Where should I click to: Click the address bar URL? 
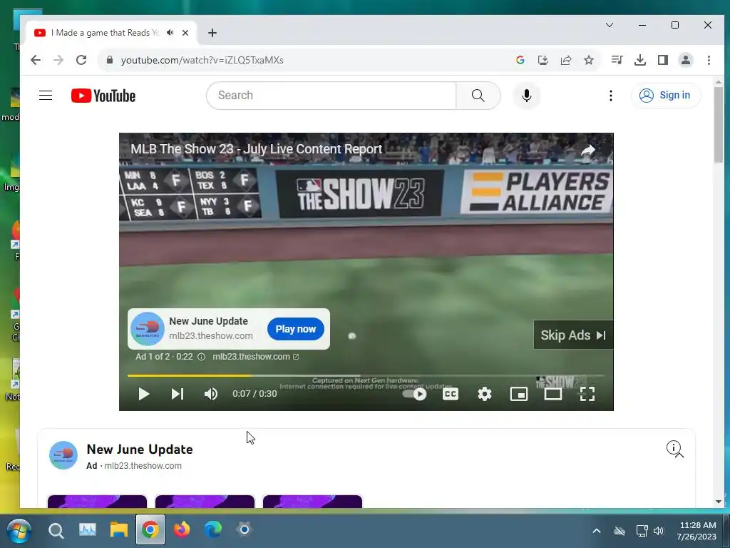(202, 60)
